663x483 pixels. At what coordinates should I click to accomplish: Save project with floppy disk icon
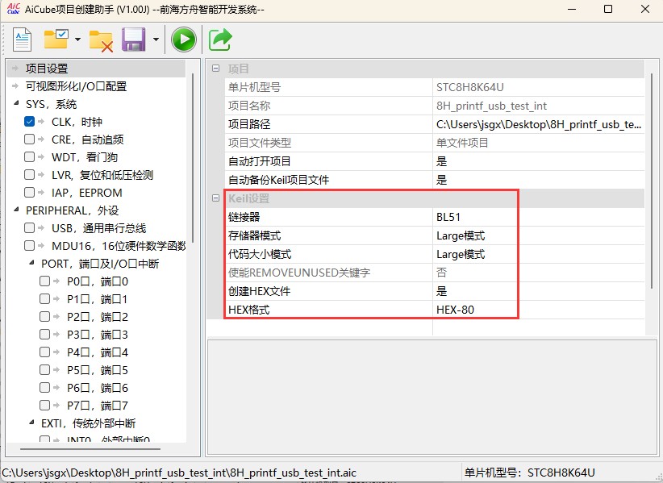[134, 40]
